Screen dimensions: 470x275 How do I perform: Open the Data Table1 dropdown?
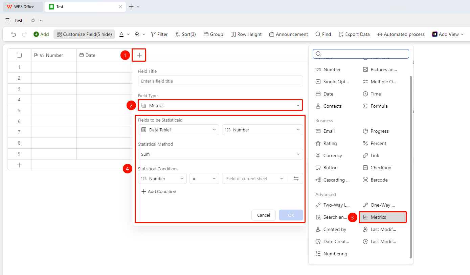tap(178, 130)
